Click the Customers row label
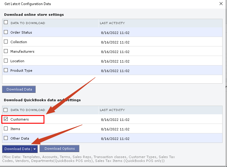The height and width of the screenshot is (167, 227). point(20,119)
